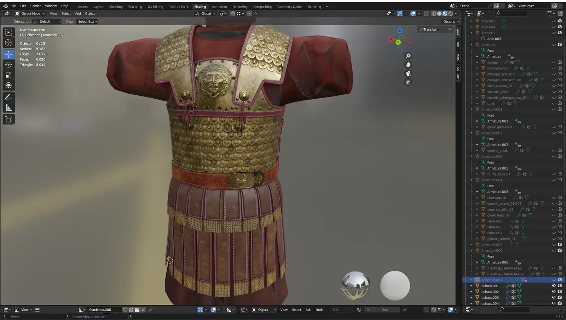
Task: Activate the Move tool
Action: [x=8, y=54]
